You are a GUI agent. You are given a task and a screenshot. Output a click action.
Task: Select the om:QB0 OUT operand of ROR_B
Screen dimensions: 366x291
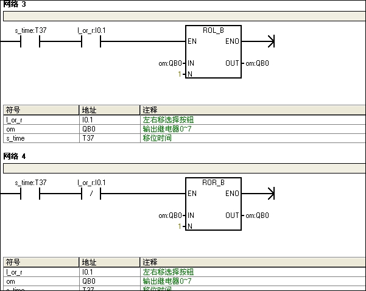click(x=256, y=215)
